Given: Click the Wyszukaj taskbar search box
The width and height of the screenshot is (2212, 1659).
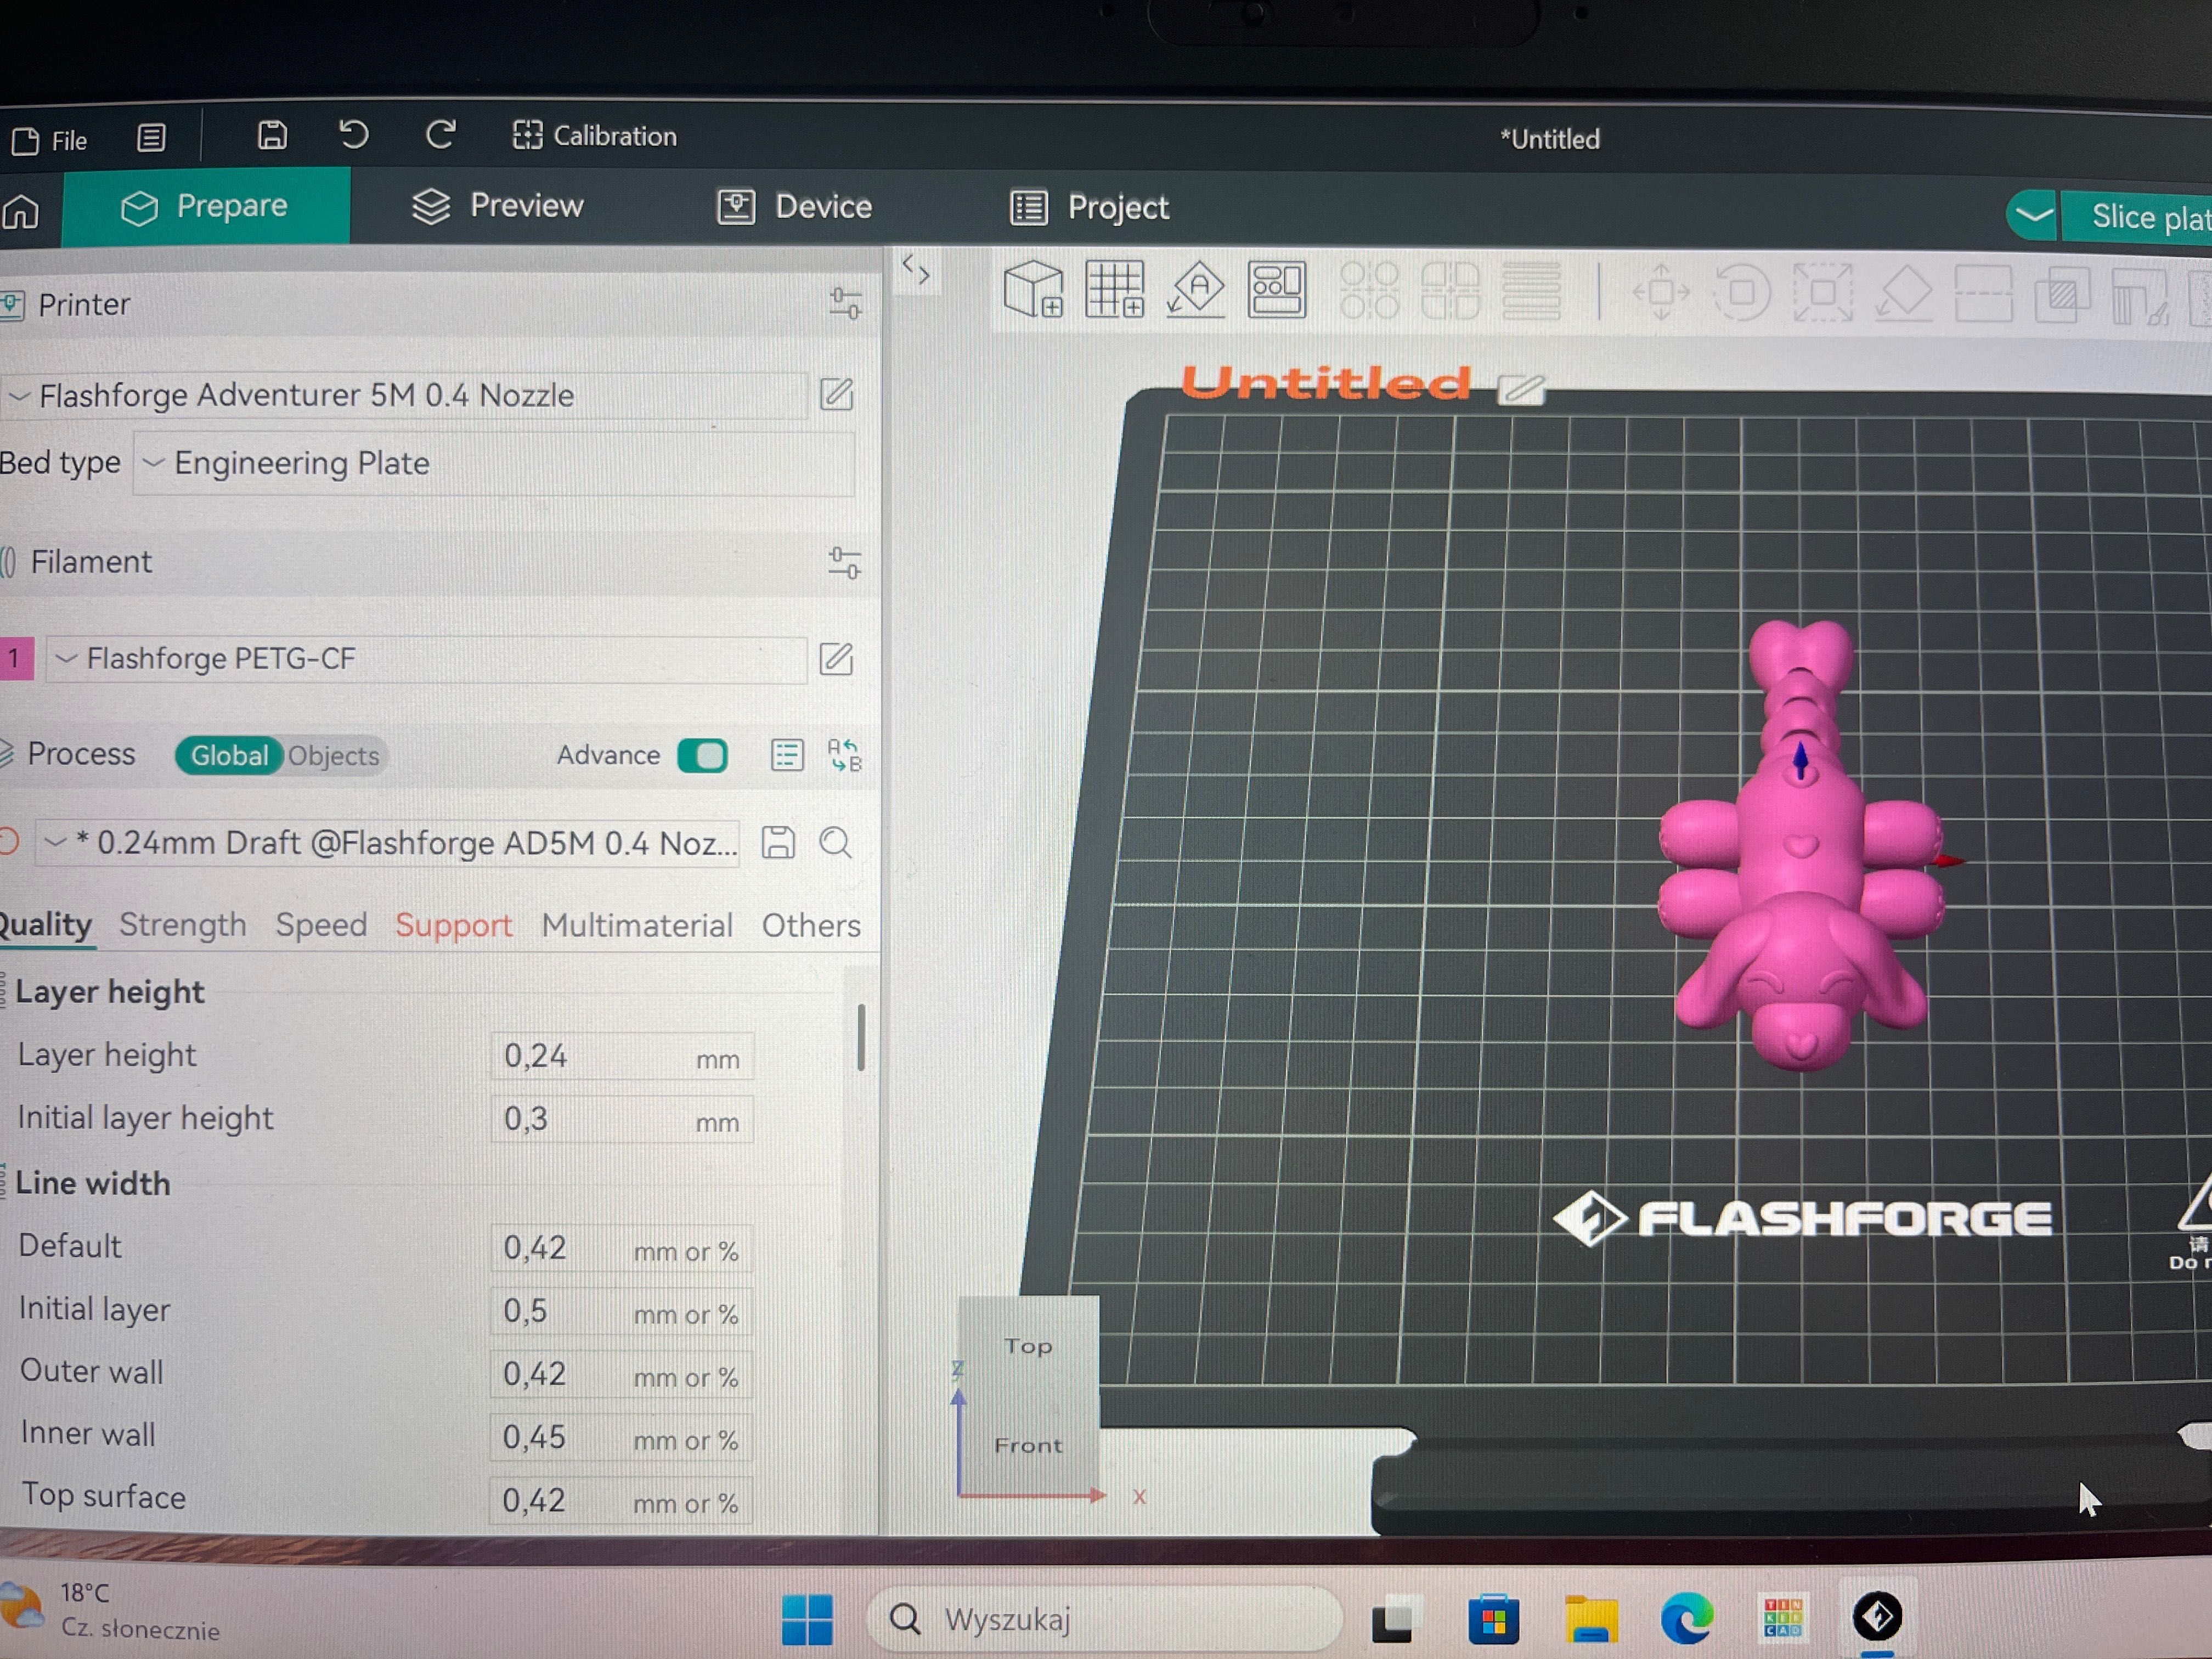Looking at the screenshot, I should (x=1105, y=1619).
